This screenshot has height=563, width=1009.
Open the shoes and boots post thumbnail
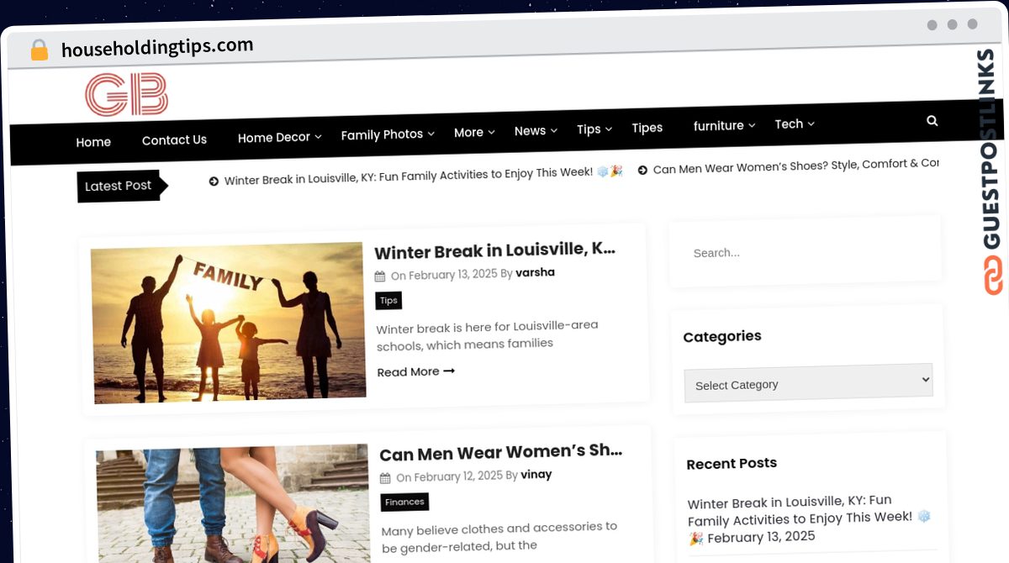233,506
